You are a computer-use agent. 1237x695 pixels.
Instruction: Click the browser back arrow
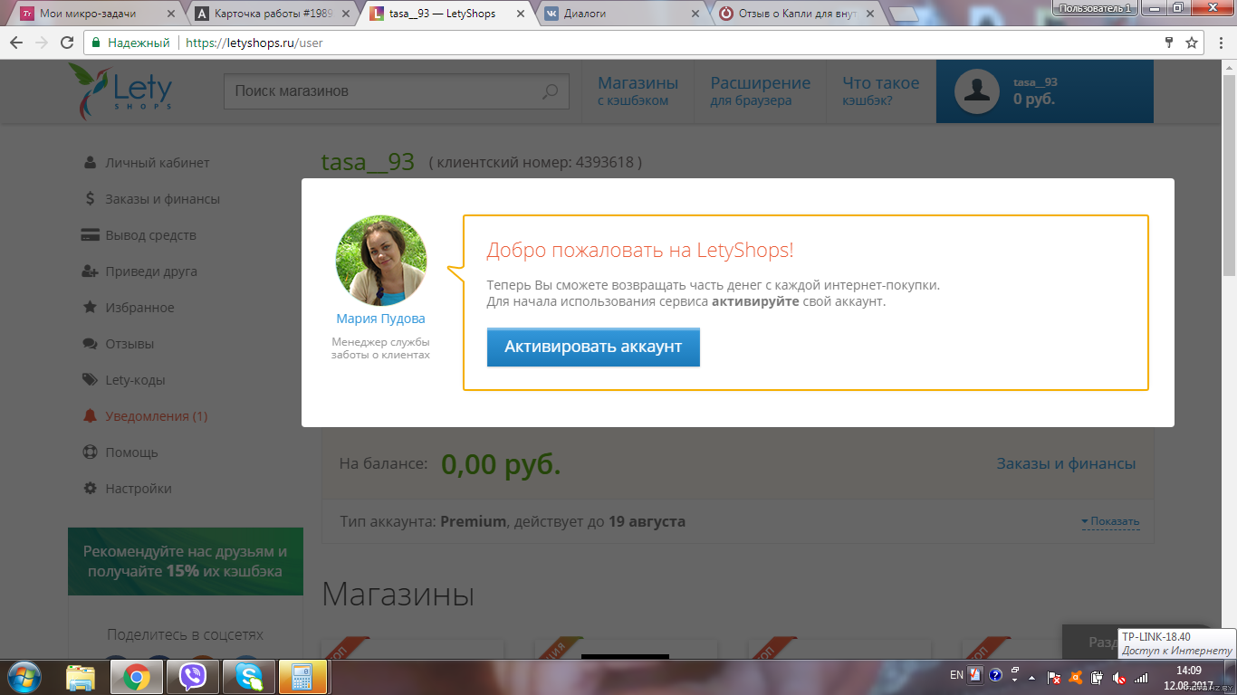click(x=16, y=43)
